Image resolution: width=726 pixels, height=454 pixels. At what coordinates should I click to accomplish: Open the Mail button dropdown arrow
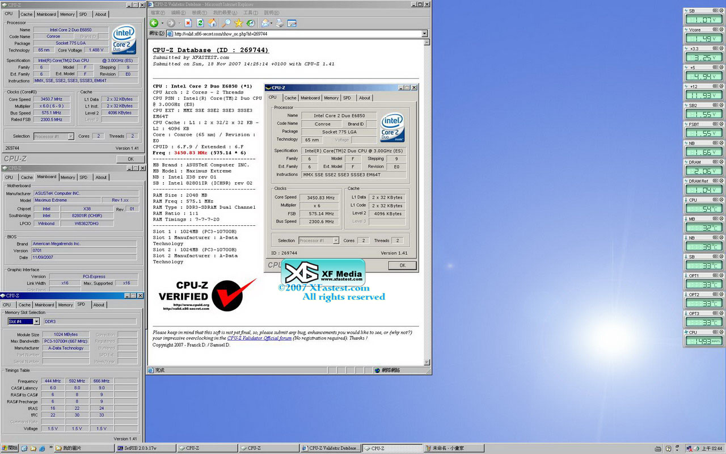271,24
